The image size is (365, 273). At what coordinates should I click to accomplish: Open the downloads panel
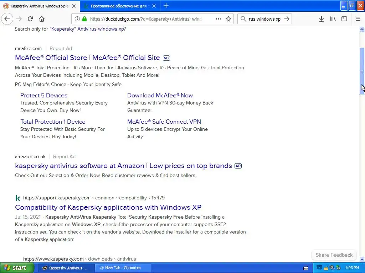coord(321,19)
